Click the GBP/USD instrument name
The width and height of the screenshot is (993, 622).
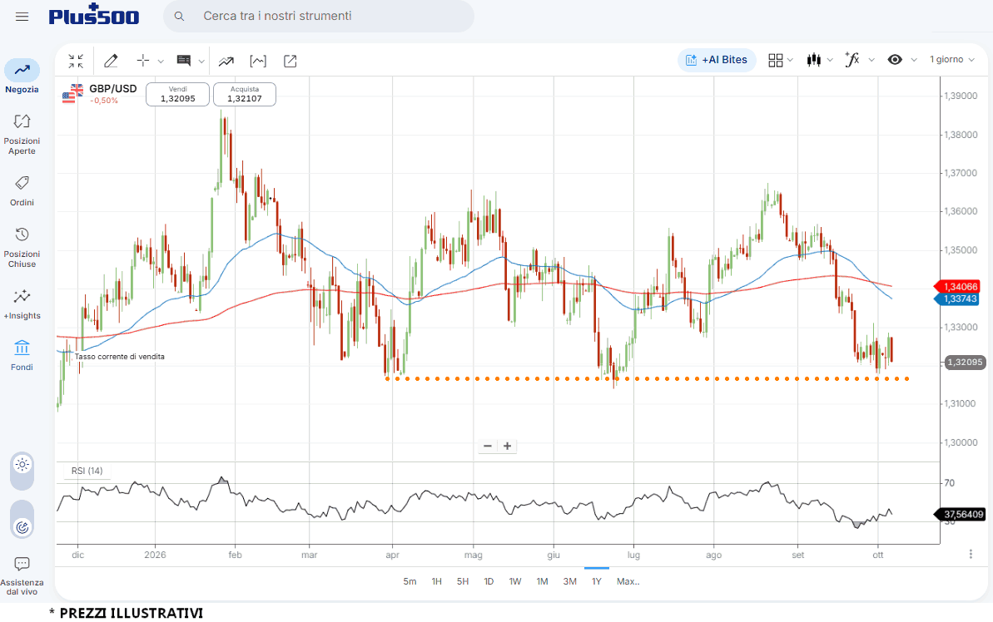tap(112, 89)
